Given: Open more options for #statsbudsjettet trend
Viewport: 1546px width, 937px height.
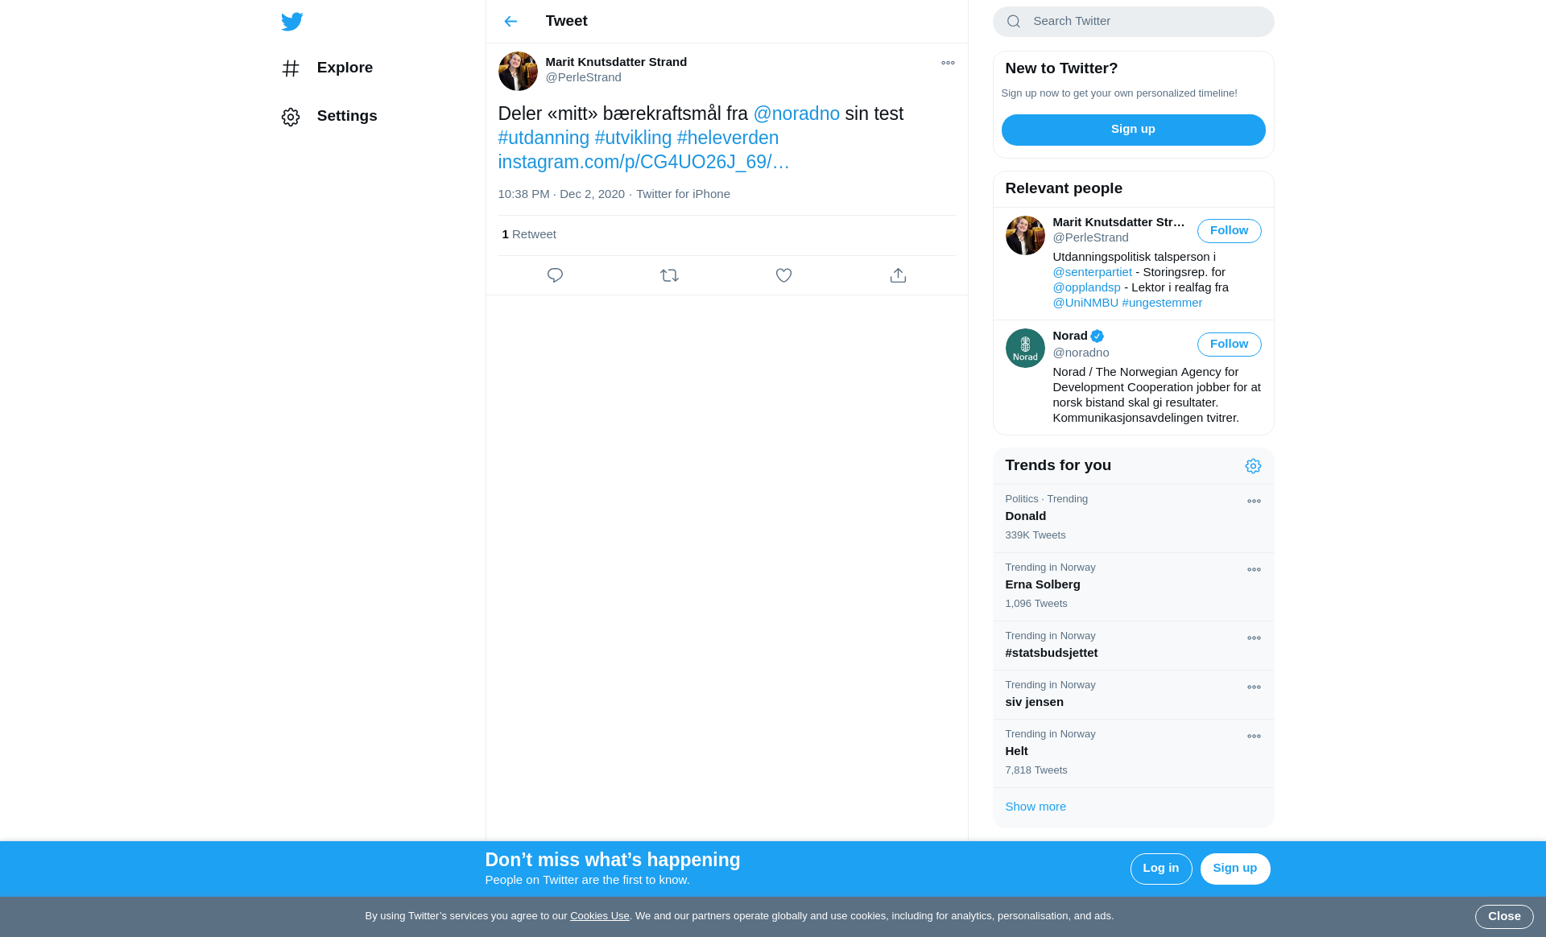Looking at the screenshot, I should (x=1254, y=638).
